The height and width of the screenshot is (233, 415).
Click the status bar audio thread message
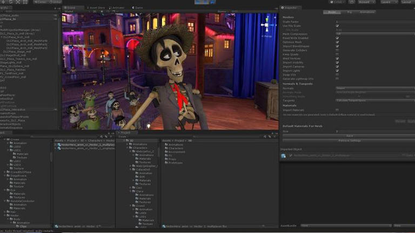[x=26, y=231]
